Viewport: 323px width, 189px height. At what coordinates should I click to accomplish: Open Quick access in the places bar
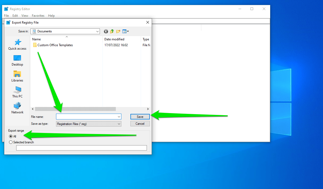point(17,44)
